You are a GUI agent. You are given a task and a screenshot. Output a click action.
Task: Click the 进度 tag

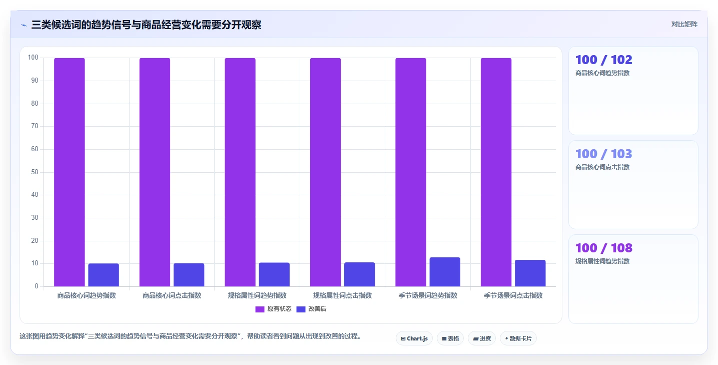pos(481,338)
